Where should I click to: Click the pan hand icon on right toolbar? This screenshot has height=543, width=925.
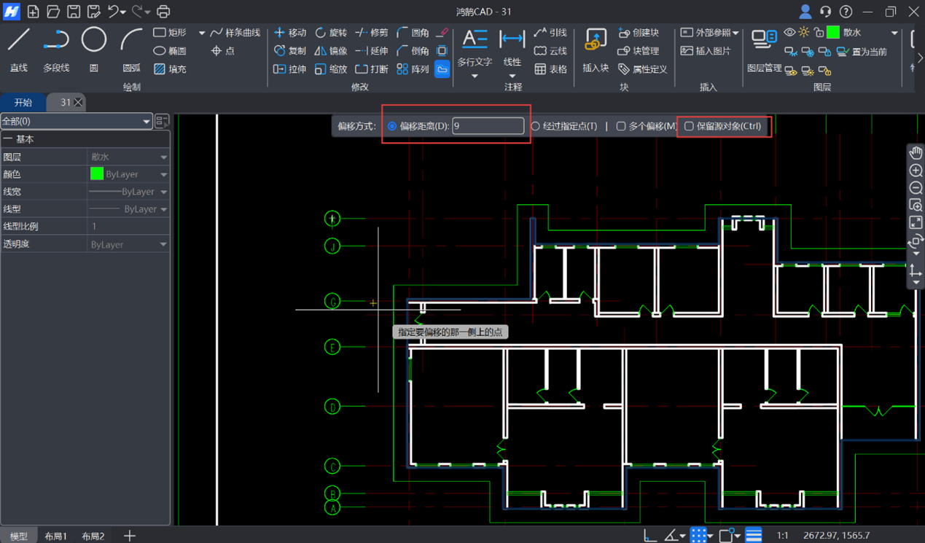916,152
